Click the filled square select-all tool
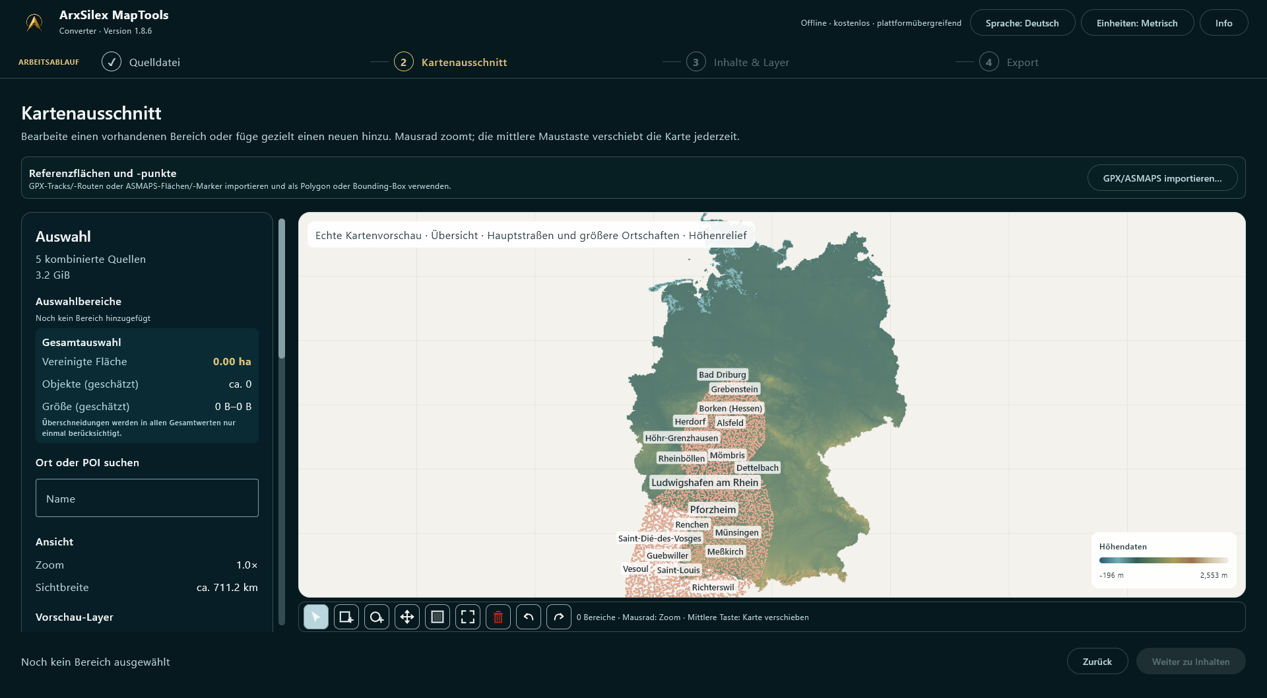This screenshot has width=1267, height=698. 438,617
